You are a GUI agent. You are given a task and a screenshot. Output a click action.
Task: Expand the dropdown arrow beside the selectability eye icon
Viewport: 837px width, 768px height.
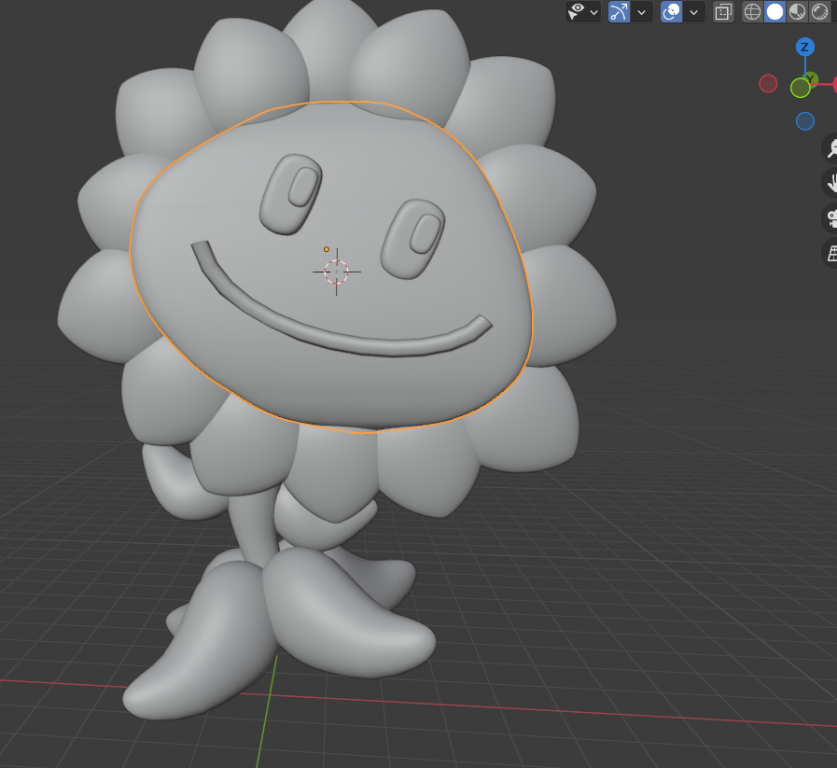[594, 12]
